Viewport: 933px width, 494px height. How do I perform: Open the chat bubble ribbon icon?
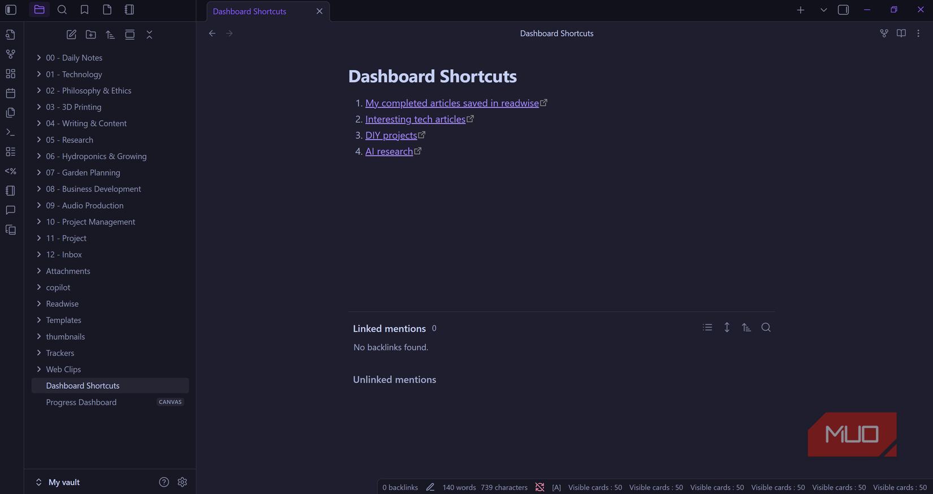pos(10,210)
